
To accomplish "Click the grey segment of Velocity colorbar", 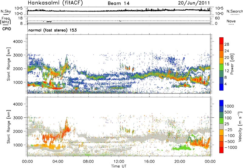I will click(x=221, y=126).
